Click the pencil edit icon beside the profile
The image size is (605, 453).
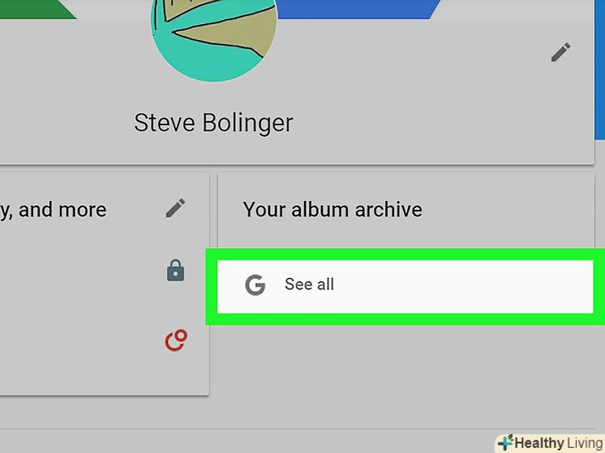[x=561, y=53]
